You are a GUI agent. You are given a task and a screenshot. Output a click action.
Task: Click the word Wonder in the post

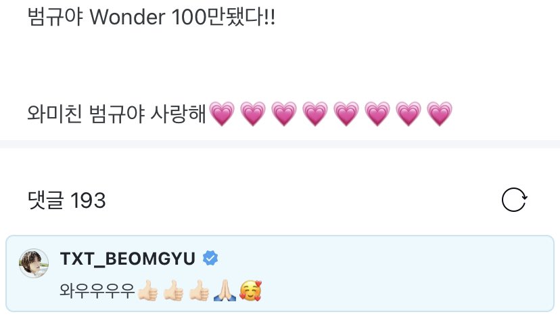point(128,17)
